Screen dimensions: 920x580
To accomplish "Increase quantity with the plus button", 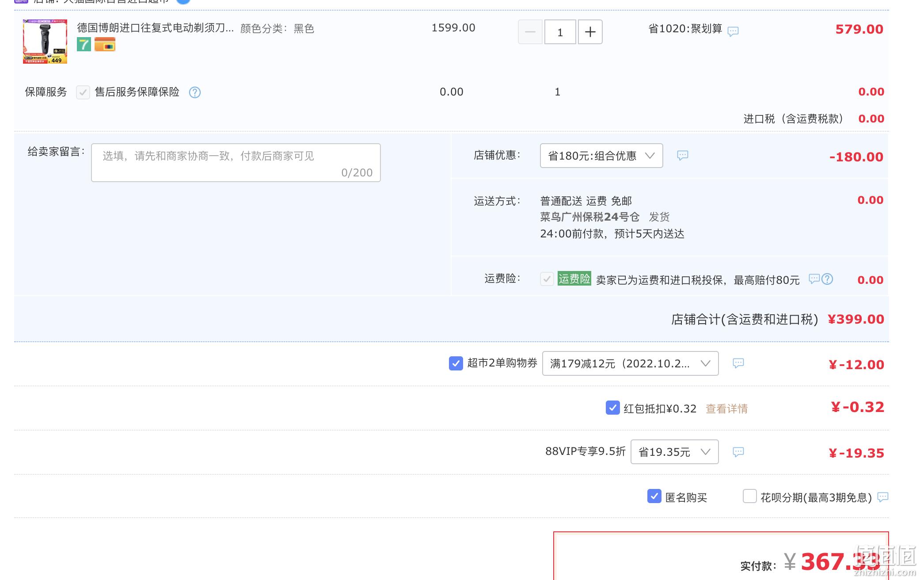I will [x=590, y=32].
